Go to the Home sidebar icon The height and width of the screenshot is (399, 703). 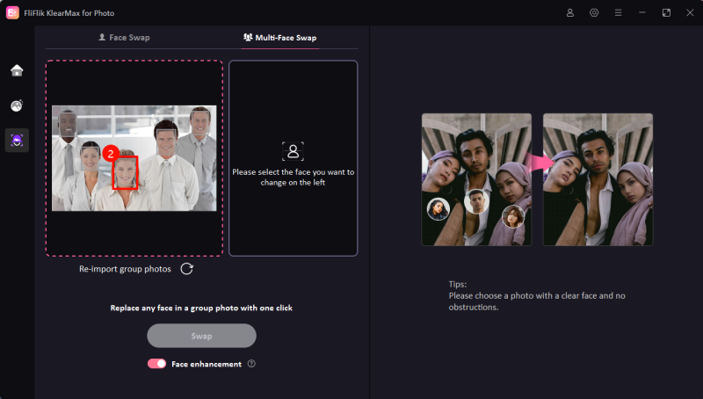(17, 70)
